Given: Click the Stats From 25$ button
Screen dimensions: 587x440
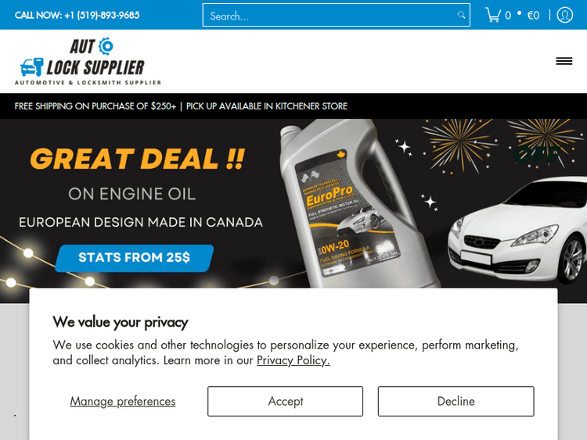Looking at the screenshot, I should pyautogui.click(x=135, y=258).
